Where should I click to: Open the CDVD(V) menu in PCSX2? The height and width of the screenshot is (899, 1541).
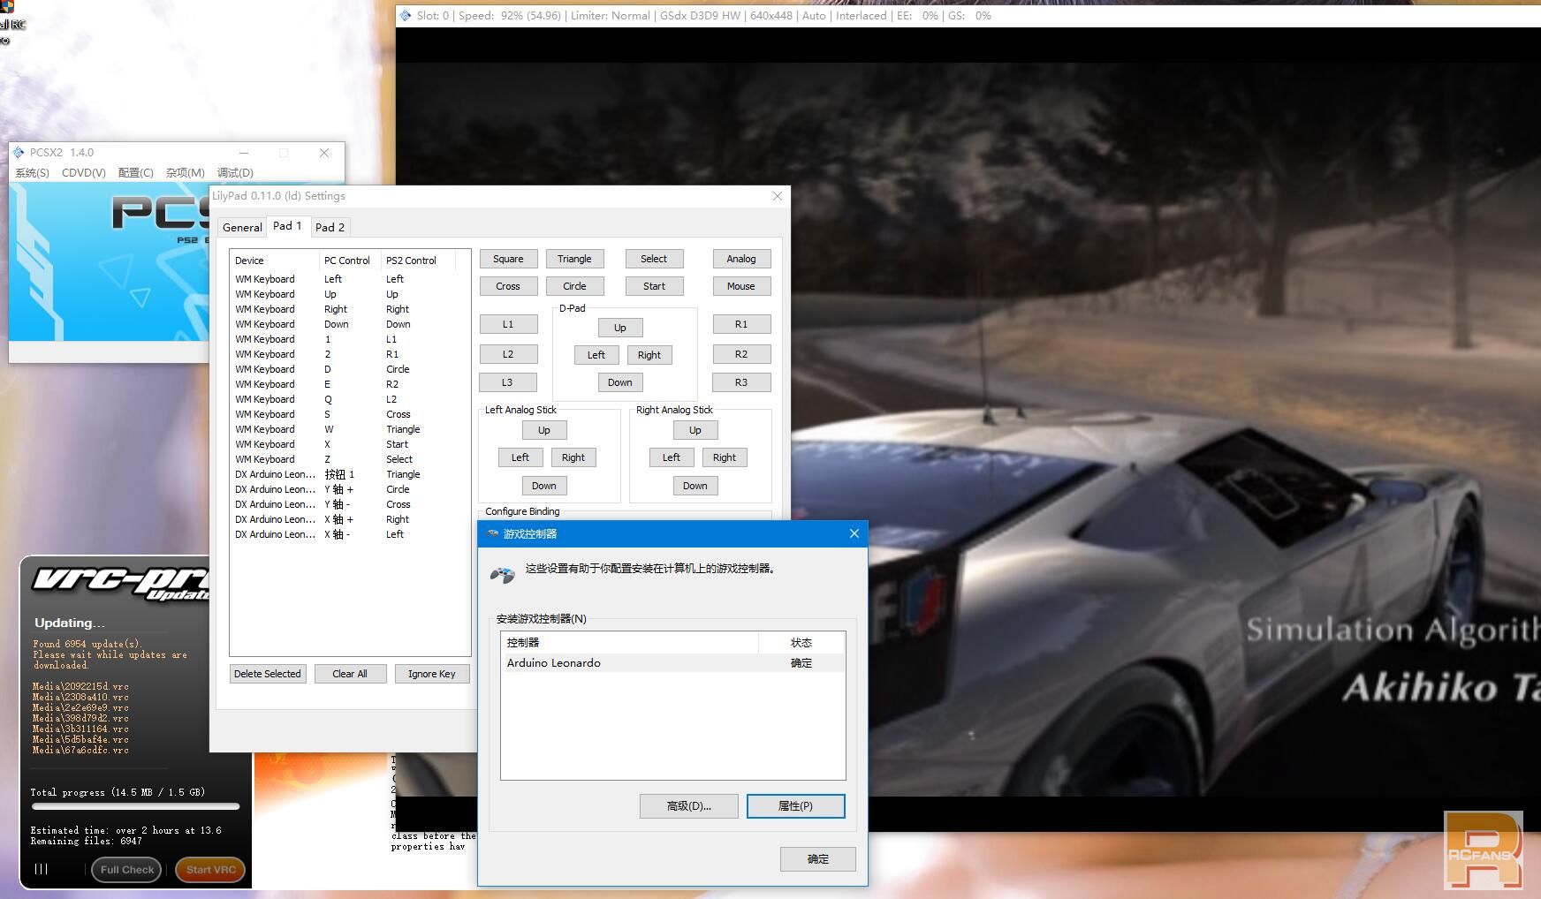point(83,173)
